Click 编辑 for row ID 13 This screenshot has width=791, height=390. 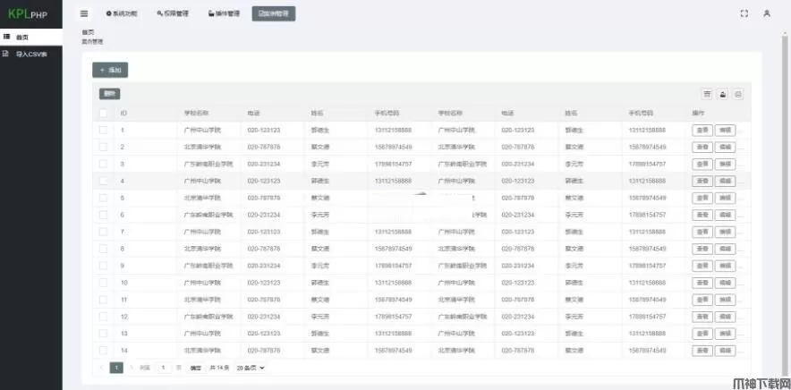pyautogui.click(x=725, y=334)
